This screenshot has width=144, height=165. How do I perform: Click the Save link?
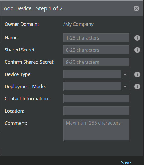point(126,162)
